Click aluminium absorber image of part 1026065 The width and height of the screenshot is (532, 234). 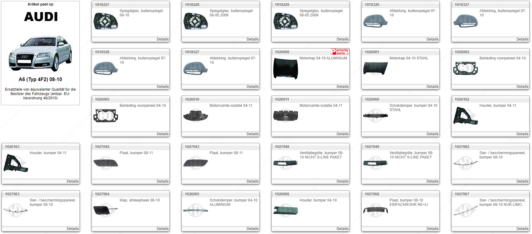[x=196, y=210]
